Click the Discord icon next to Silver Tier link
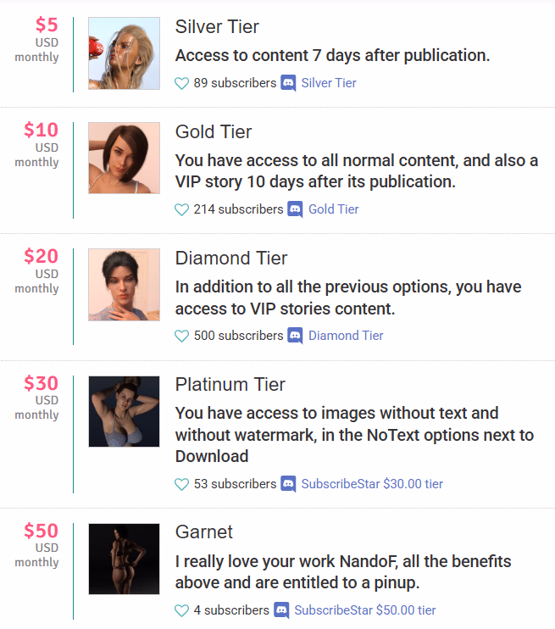 click(288, 83)
